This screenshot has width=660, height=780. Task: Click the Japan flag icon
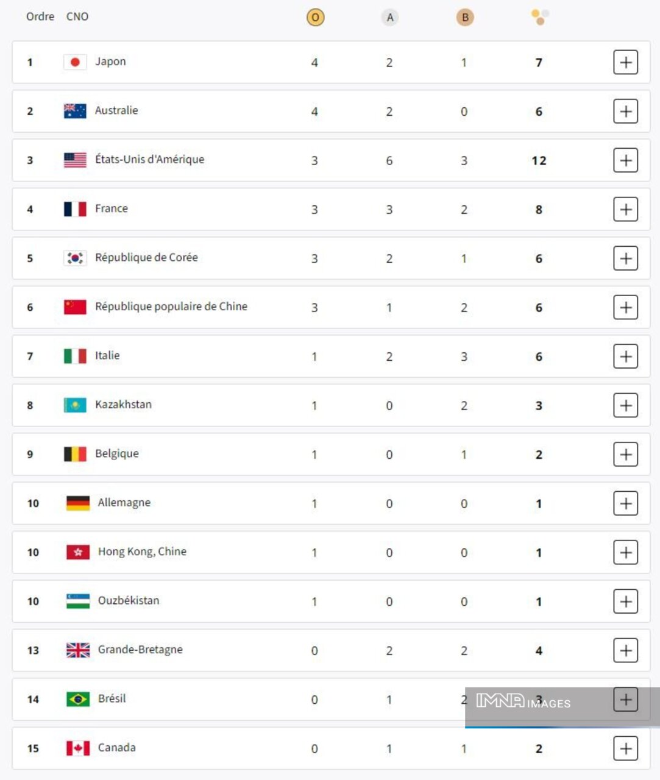[75, 62]
